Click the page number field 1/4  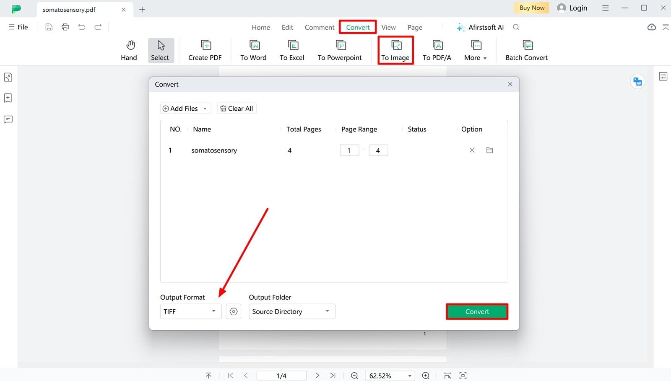tap(281, 376)
